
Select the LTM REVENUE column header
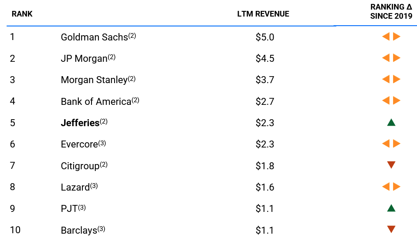coord(263,14)
